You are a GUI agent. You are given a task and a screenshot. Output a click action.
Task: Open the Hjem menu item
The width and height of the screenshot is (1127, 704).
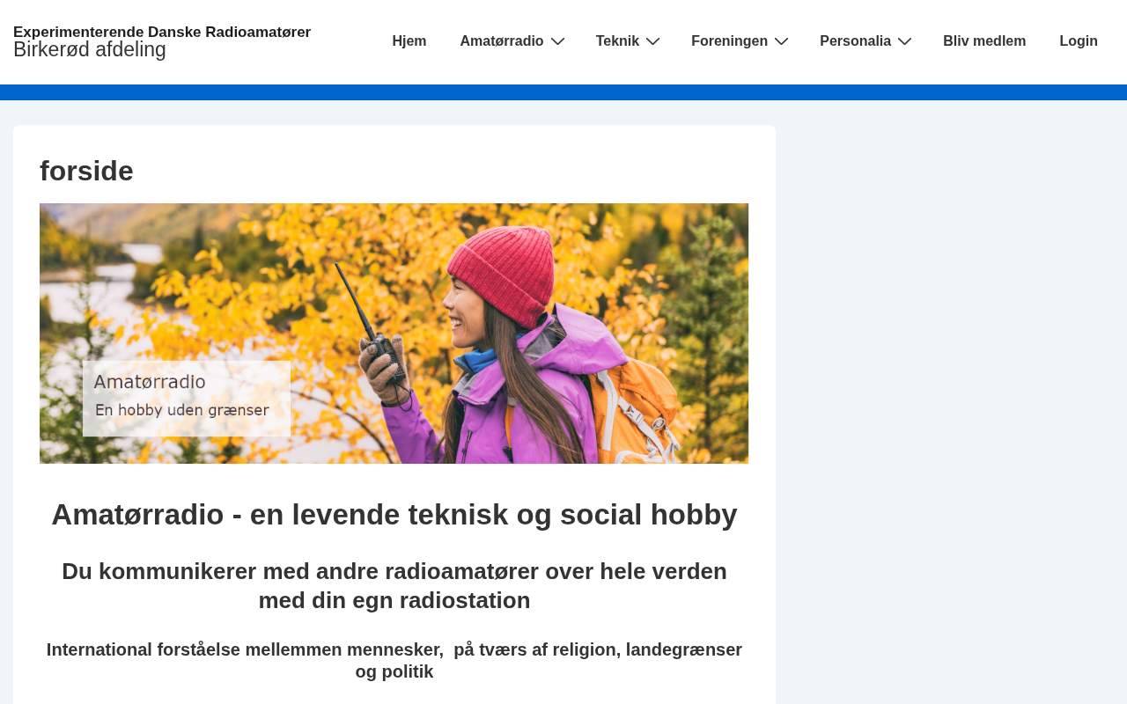click(x=409, y=41)
